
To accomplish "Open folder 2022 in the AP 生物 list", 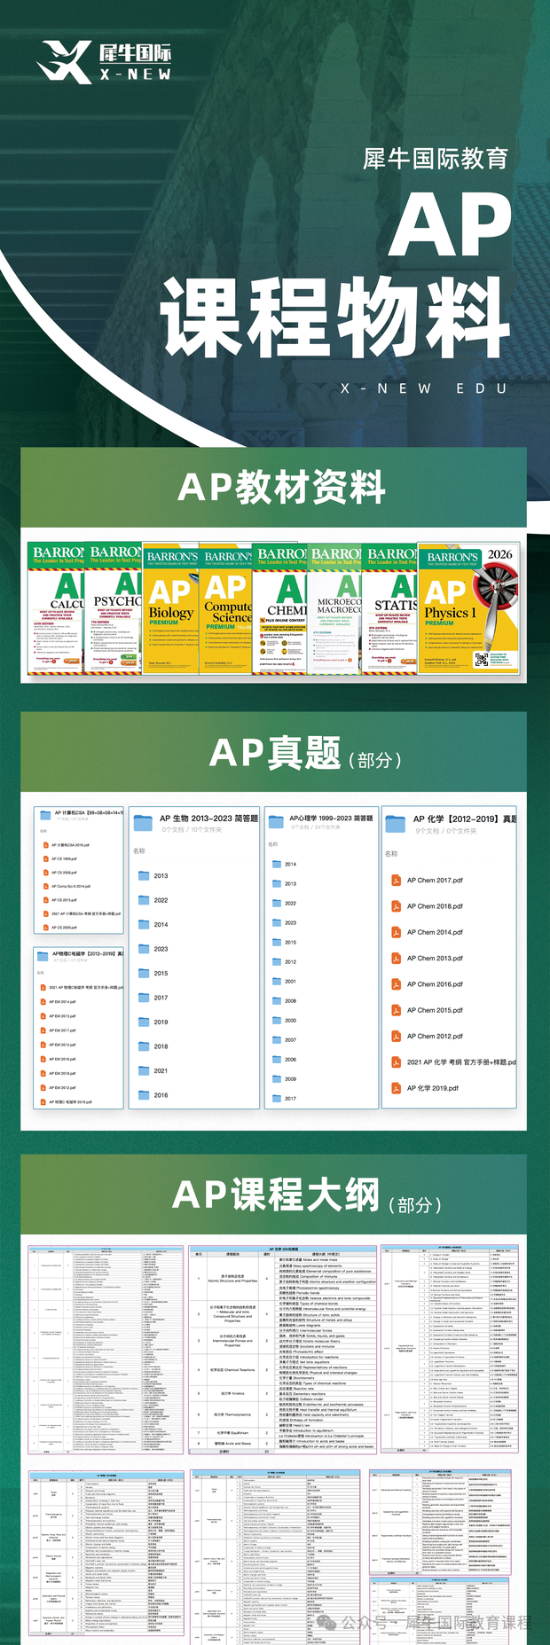I will [153, 900].
